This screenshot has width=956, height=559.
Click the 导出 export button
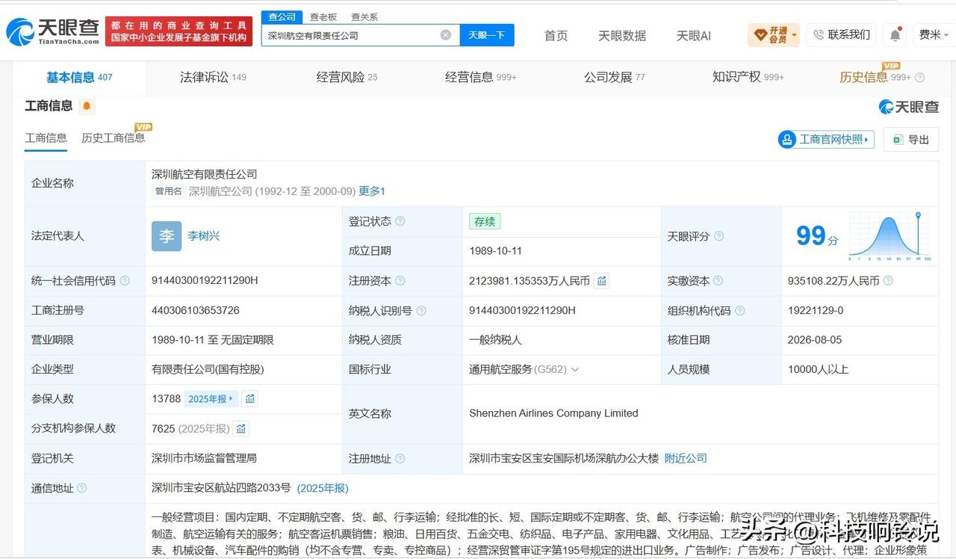(911, 140)
